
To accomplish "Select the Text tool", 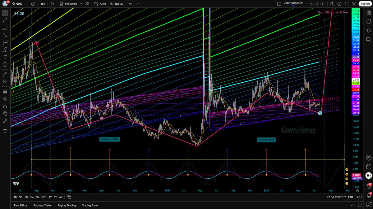I will click(x=5, y=57).
